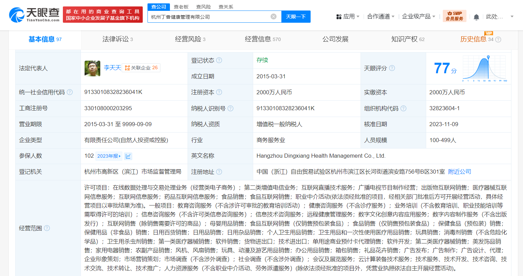Click staff size 100-499人
Image resolution: width=523 pixels, height=276 pixels.
click(x=443, y=140)
